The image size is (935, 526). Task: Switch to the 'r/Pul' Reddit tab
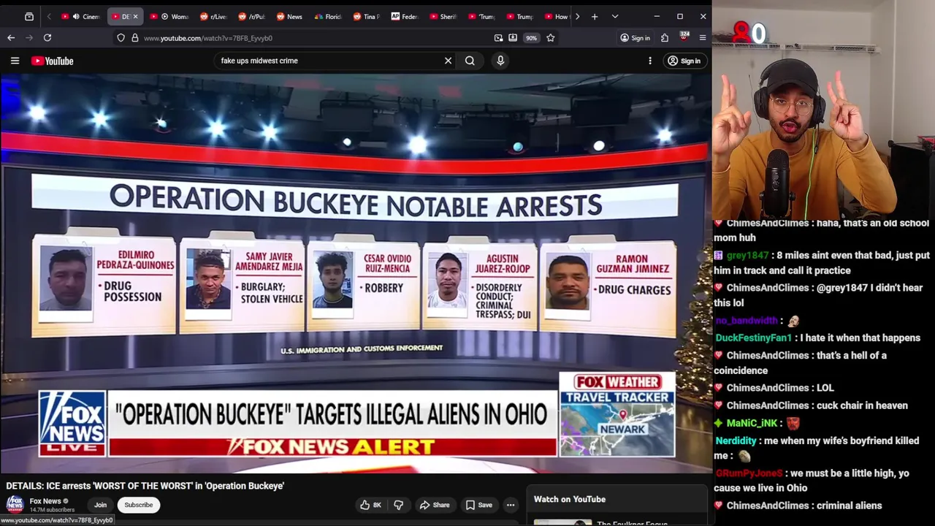251,16
